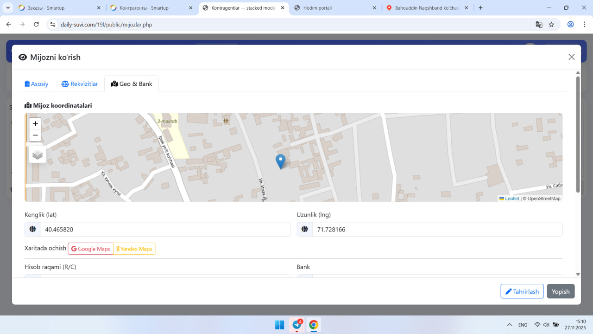593x334 pixels.
Task: Switch to the Asosiy tab
Action: [37, 84]
